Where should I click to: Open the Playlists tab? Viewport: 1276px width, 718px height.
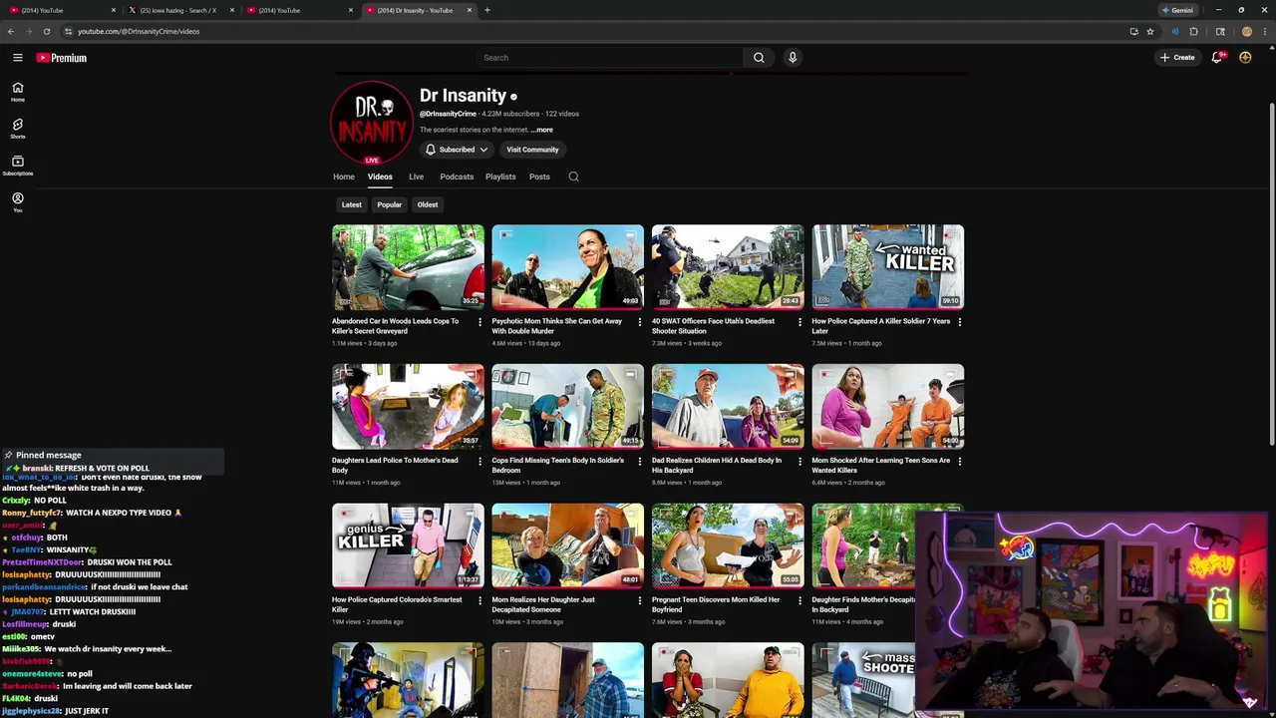tap(500, 177)
